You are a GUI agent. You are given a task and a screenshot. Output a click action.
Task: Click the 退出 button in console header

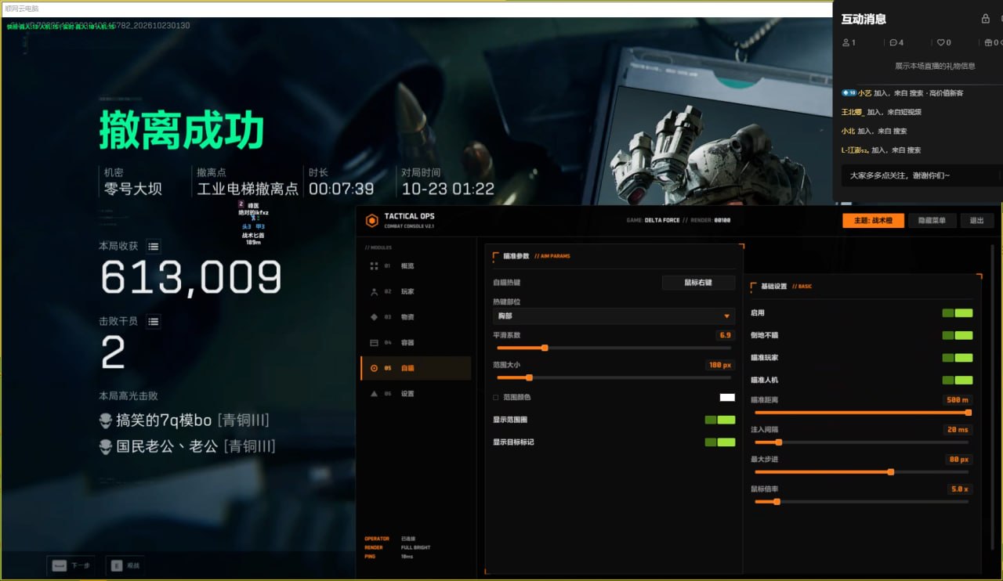[x=976, y=221]
